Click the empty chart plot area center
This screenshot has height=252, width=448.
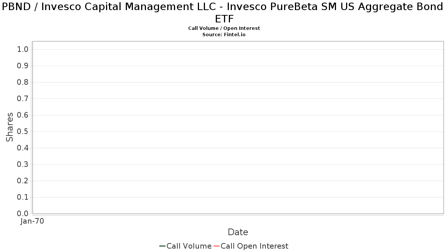coord(238,127)
